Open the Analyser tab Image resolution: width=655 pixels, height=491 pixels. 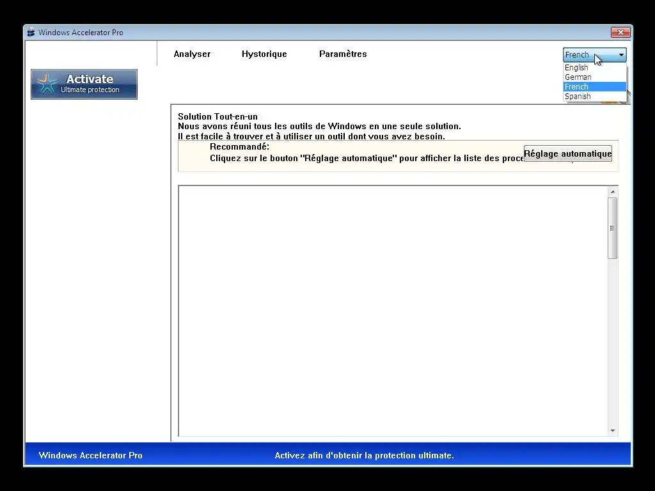192,54
